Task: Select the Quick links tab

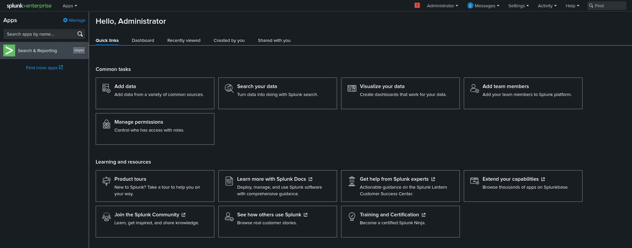Action: tap(107, 40)
